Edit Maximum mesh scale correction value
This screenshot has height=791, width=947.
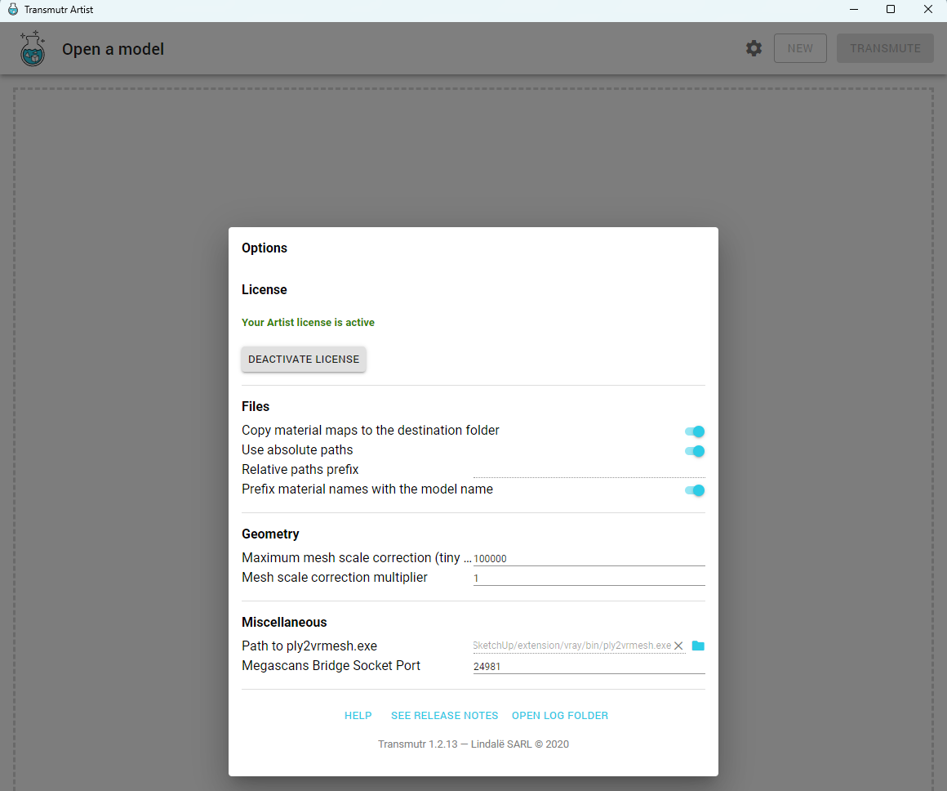pyautogui.click(x=588, y=558)
